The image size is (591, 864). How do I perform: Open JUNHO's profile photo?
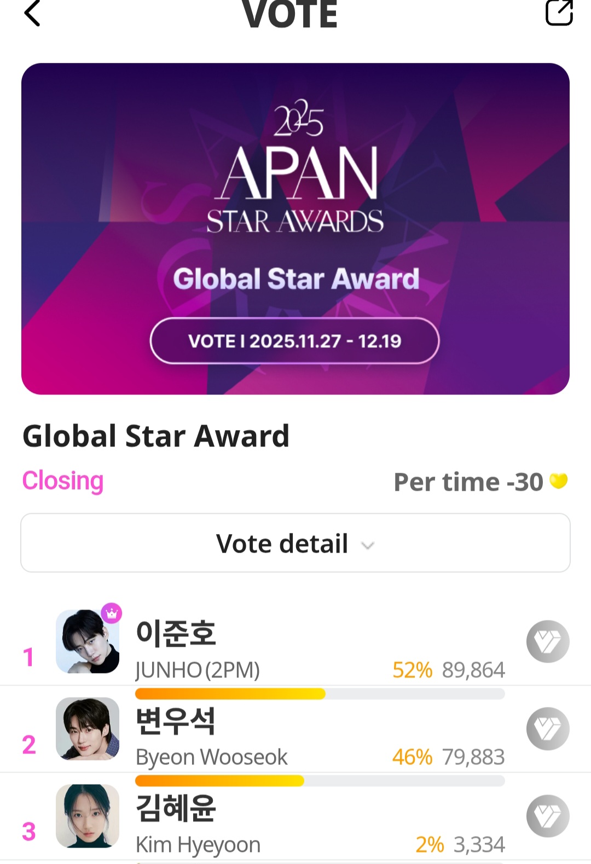pos(88,641)
